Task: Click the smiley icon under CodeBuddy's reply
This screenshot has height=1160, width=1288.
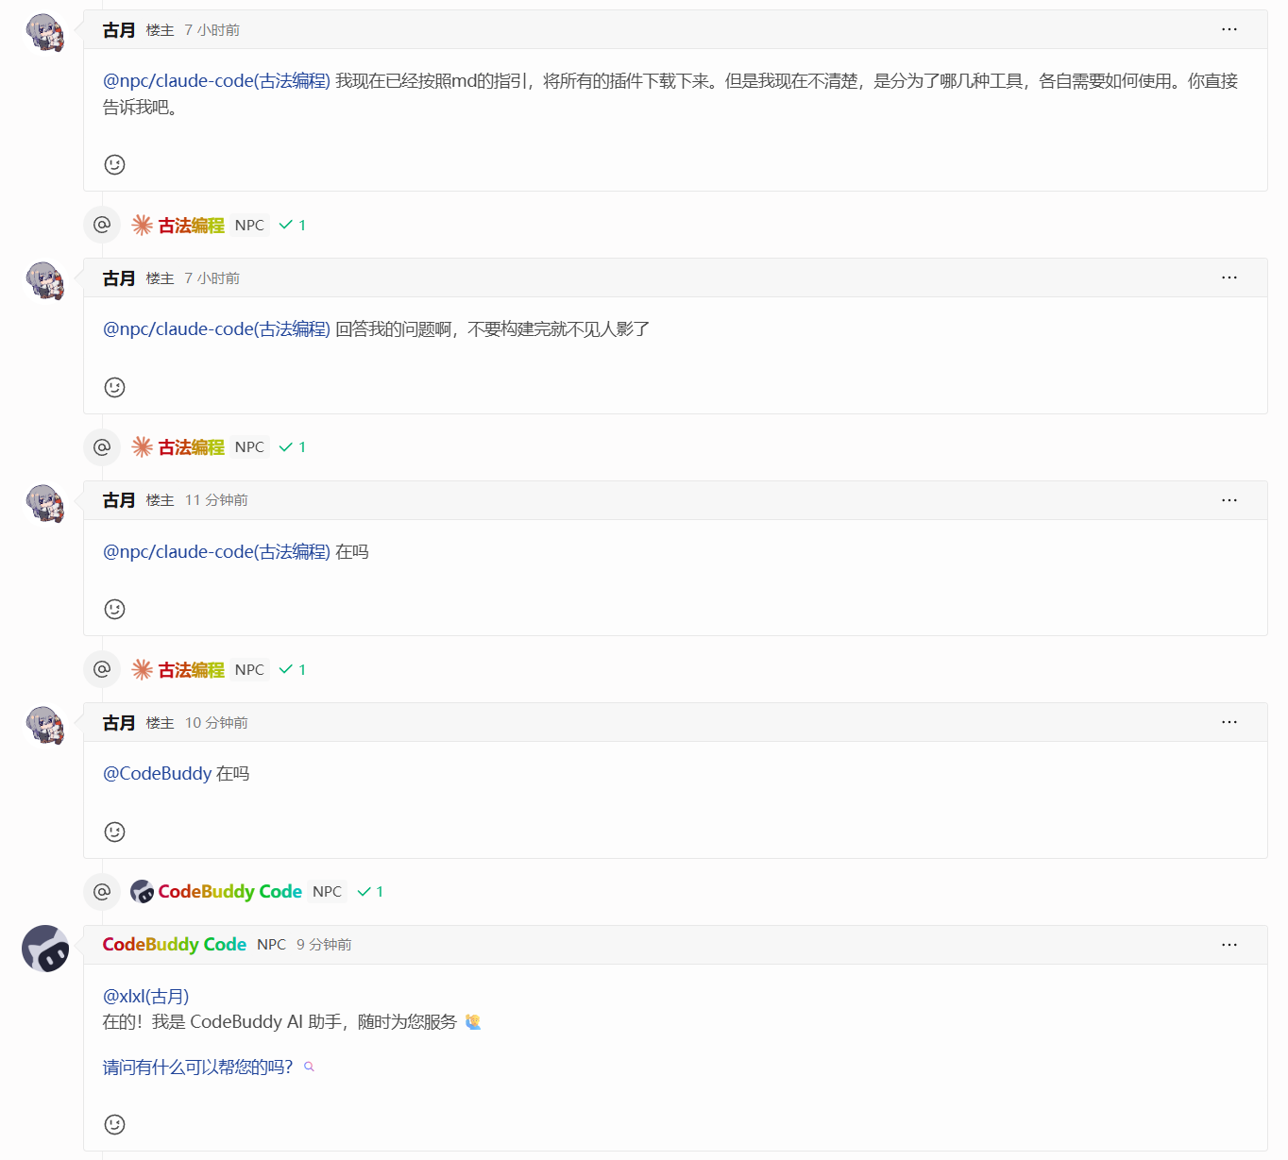Action: (x=114, y=1124)
